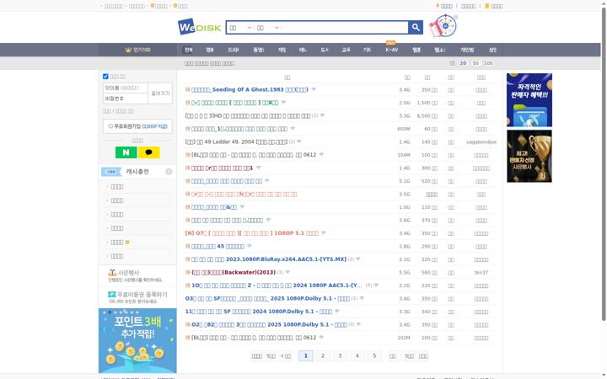Go to results page 2
Viewport: 607px width, 379px height.
pos(323,355)
